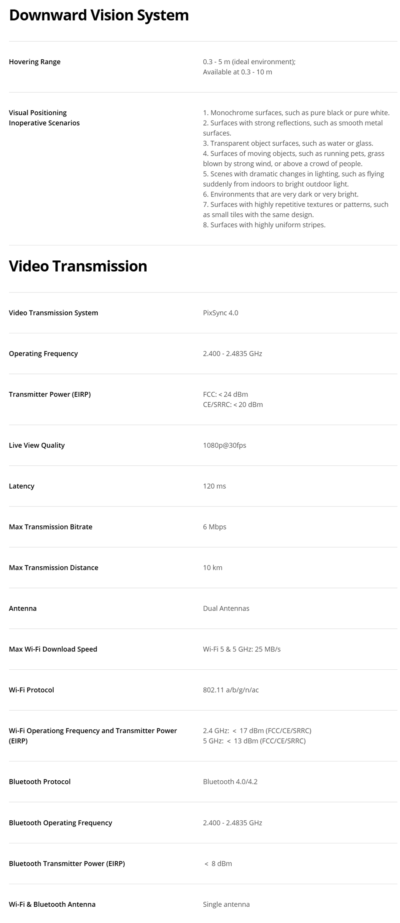Click the Single antenna value text

tap(226, 904)
